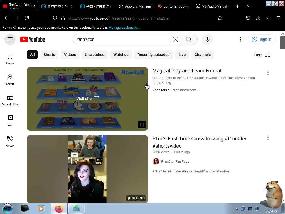Image resolution: width=285 pixels, height=214 pixels.
Task: Show hidden tray icons arrow
Action: pos(237,209)
